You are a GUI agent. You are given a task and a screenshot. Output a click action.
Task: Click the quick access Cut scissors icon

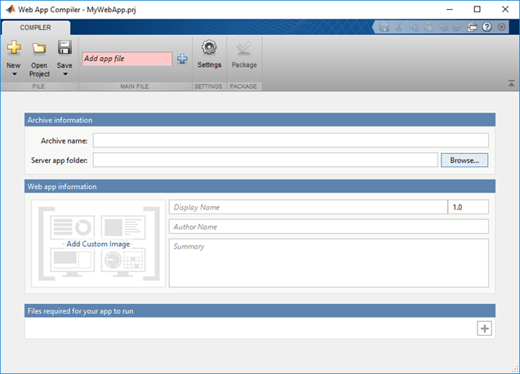pos(398,27)
